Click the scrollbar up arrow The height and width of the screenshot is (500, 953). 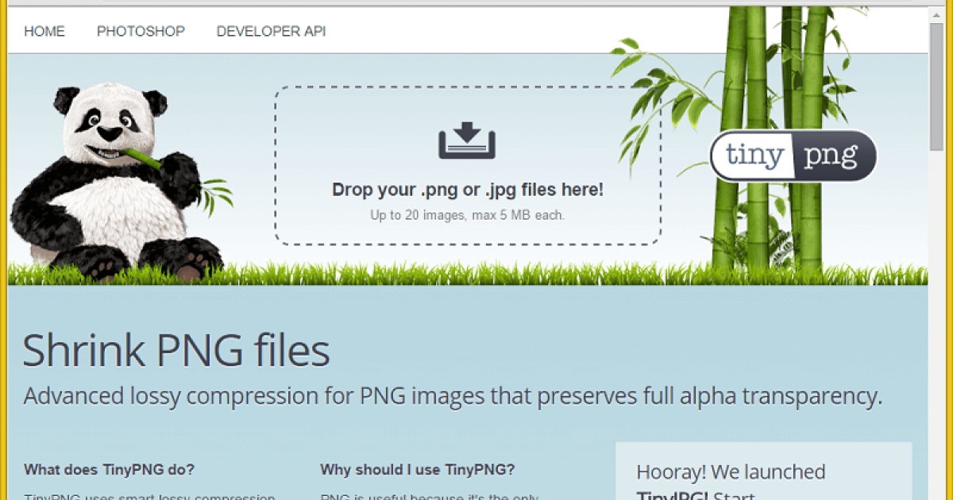[x=937, y=14]
